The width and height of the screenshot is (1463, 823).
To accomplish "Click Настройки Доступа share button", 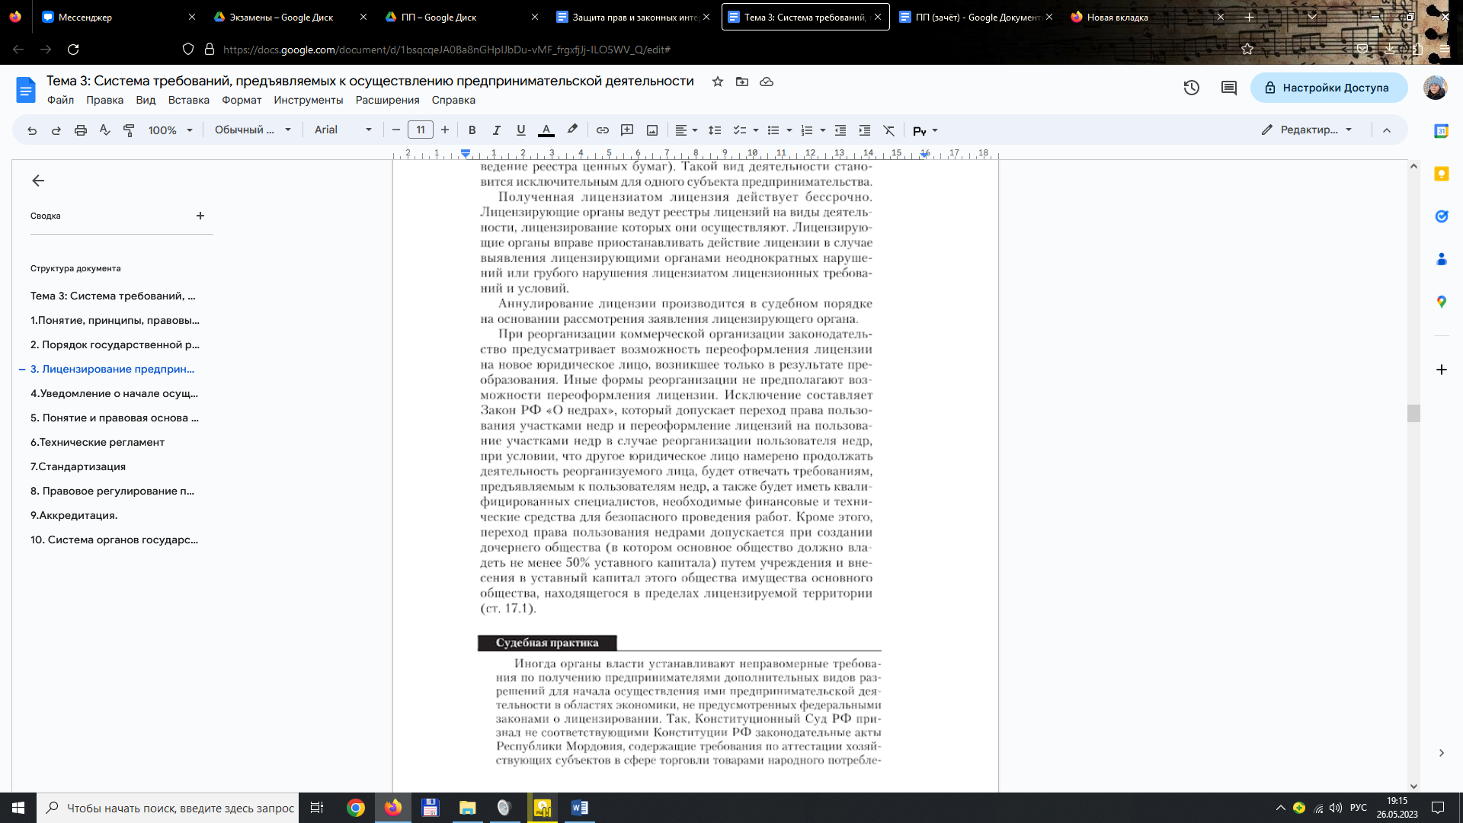I will 1329,88.
